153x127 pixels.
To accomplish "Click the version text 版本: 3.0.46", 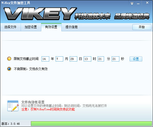I will click(x=10, y=124).
